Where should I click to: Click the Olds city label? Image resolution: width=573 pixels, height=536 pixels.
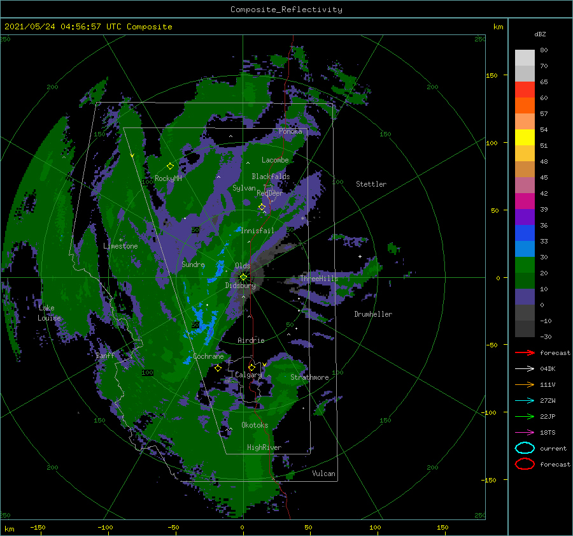click(x=243, y=266)
